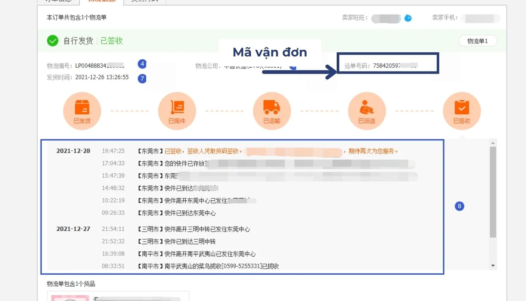Click the 14:48:32 快件已到达 entry
Viewport: 526px width, 301px height.
pyautogui.click(x=160, y=188)
